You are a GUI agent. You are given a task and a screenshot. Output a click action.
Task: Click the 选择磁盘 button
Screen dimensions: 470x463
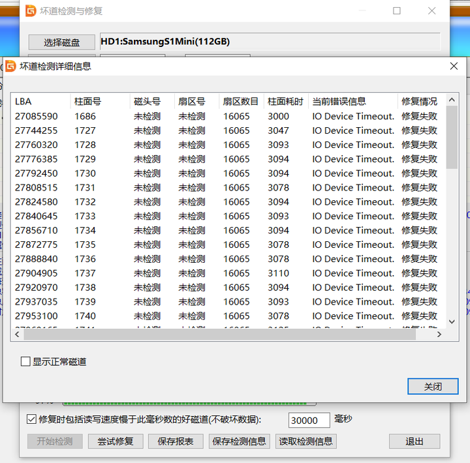(62, 42)
